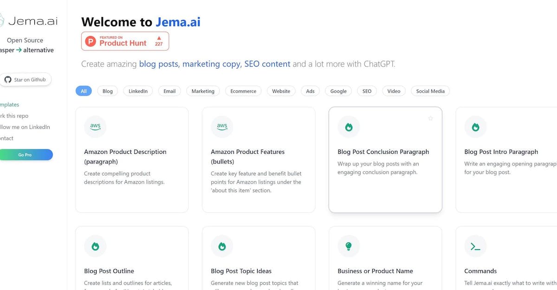Click the AWS icon on Amazon Product Features
The height and width of the screenshot is (290, 557).
tap(222, 127)
